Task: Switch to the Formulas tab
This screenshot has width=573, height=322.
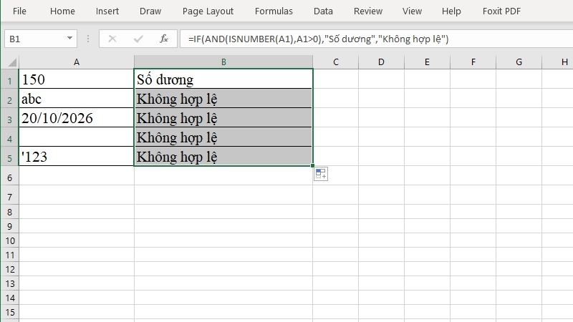Action: 274,11
